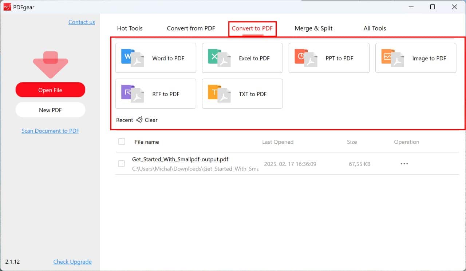
Task: Choose the Image to PDF label
Action: click(x=429, y=58)
